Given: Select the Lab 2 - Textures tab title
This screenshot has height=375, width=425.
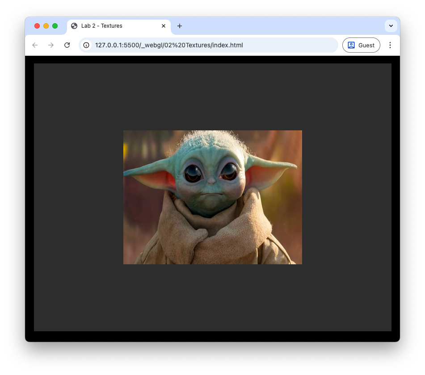Looking at the screenshot, I should (x=102, y=26).
